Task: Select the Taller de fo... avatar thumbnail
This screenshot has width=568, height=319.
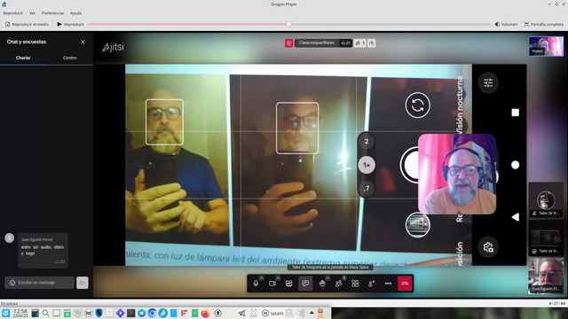Action: coord(546,200)
